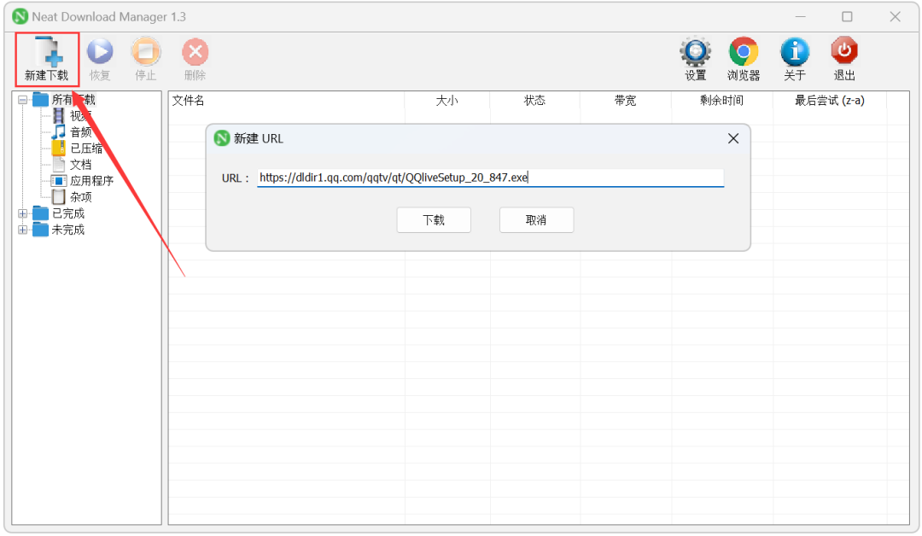Screen dimensions: 922x536
Task: Sort by 带宽 column header
Action: coord(625,101)
